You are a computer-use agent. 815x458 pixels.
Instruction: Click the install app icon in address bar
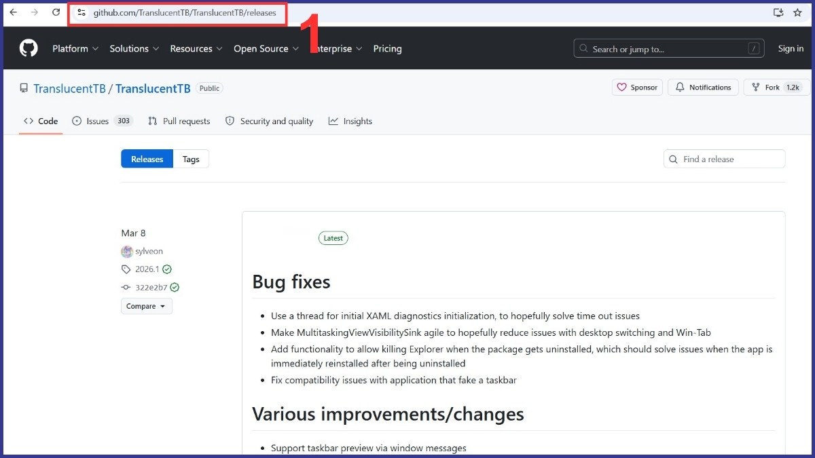778,12
